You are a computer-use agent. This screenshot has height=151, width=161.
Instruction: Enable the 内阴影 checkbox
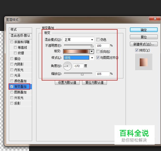point(12,64)
